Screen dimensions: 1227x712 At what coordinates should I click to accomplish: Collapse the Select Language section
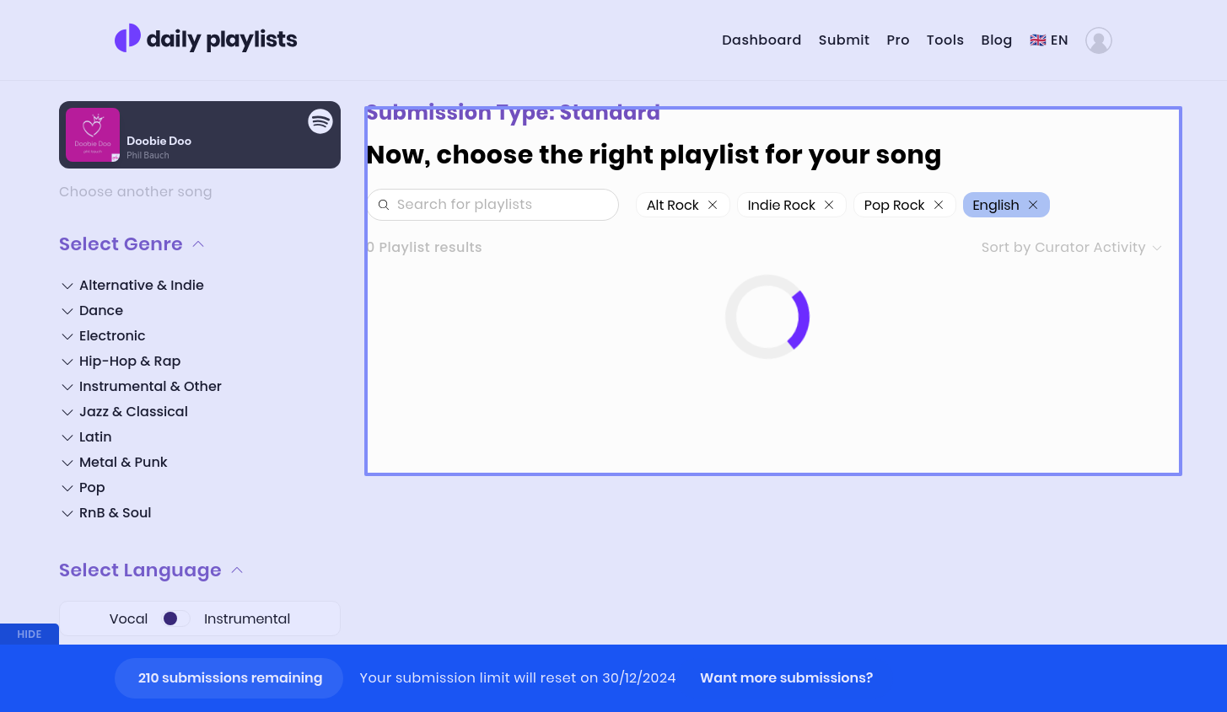(237, 570)
